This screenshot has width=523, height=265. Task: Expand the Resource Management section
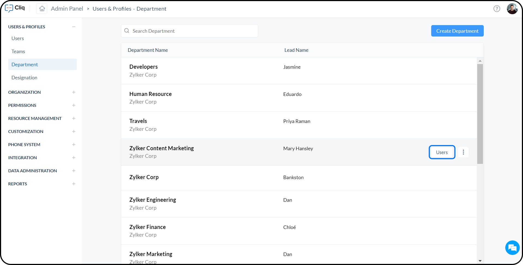pyautogui.click(x=74, y=118)
